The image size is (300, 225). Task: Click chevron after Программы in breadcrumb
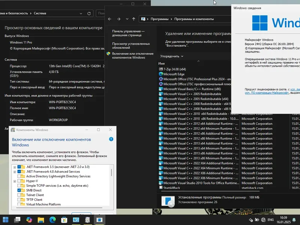coord(171,19)
